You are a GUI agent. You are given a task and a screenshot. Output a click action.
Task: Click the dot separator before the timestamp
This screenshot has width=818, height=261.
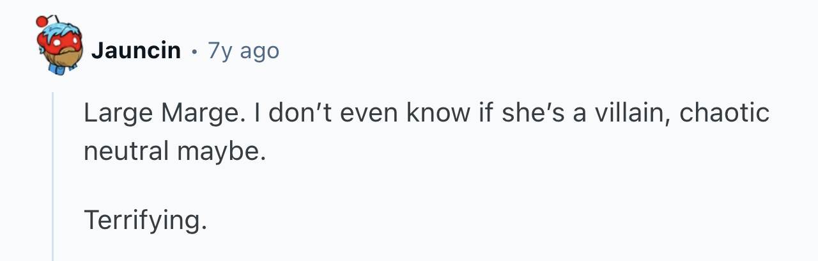pos(194,50)
